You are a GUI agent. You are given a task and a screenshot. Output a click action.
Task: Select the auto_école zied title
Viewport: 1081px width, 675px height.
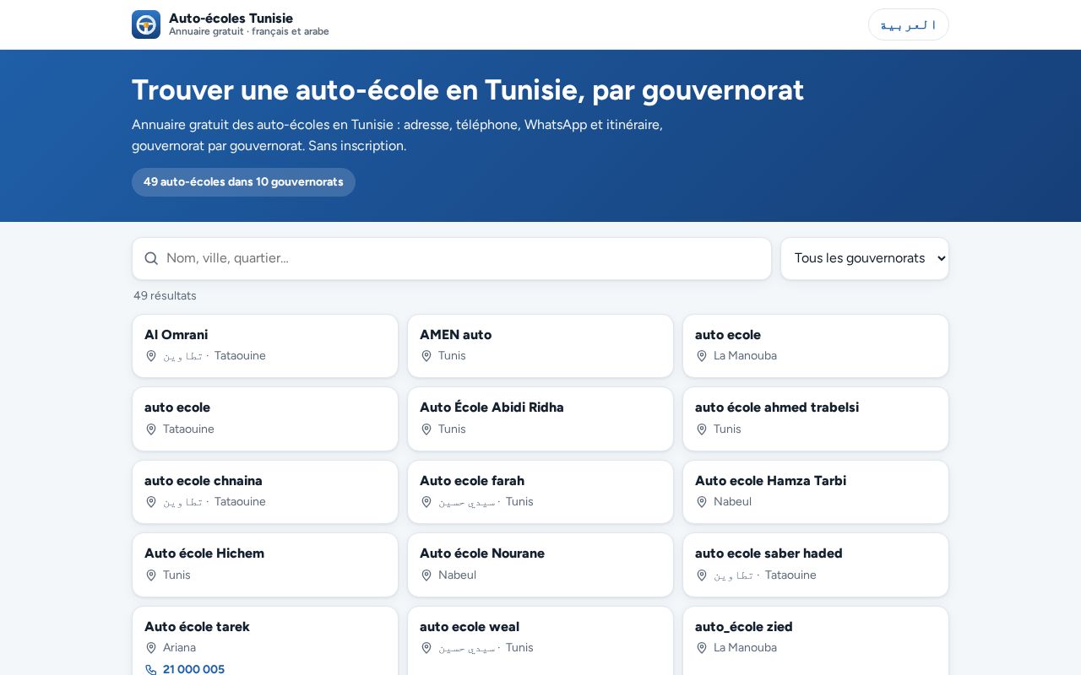coord(744,627)
